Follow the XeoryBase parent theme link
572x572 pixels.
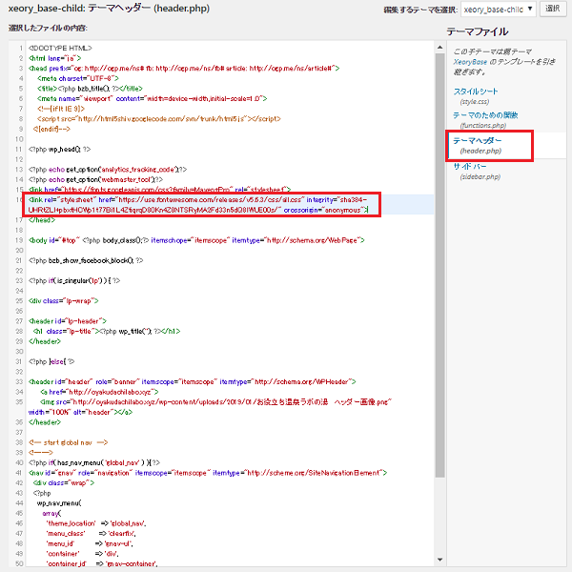[470, 62]
